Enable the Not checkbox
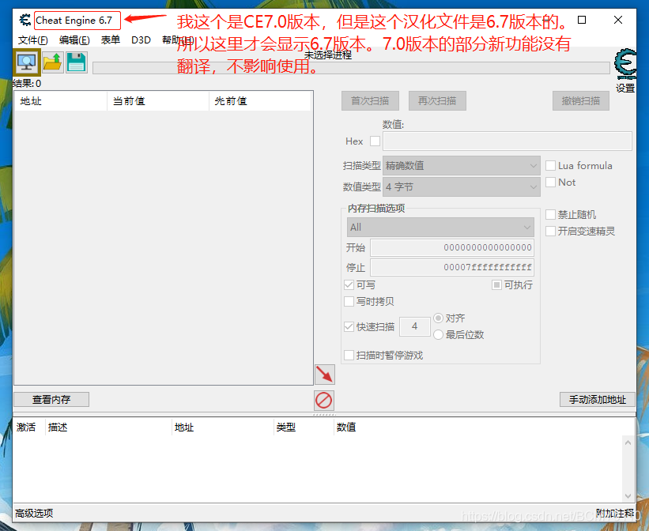Screen dimensions: 649x531 [550, 182]
